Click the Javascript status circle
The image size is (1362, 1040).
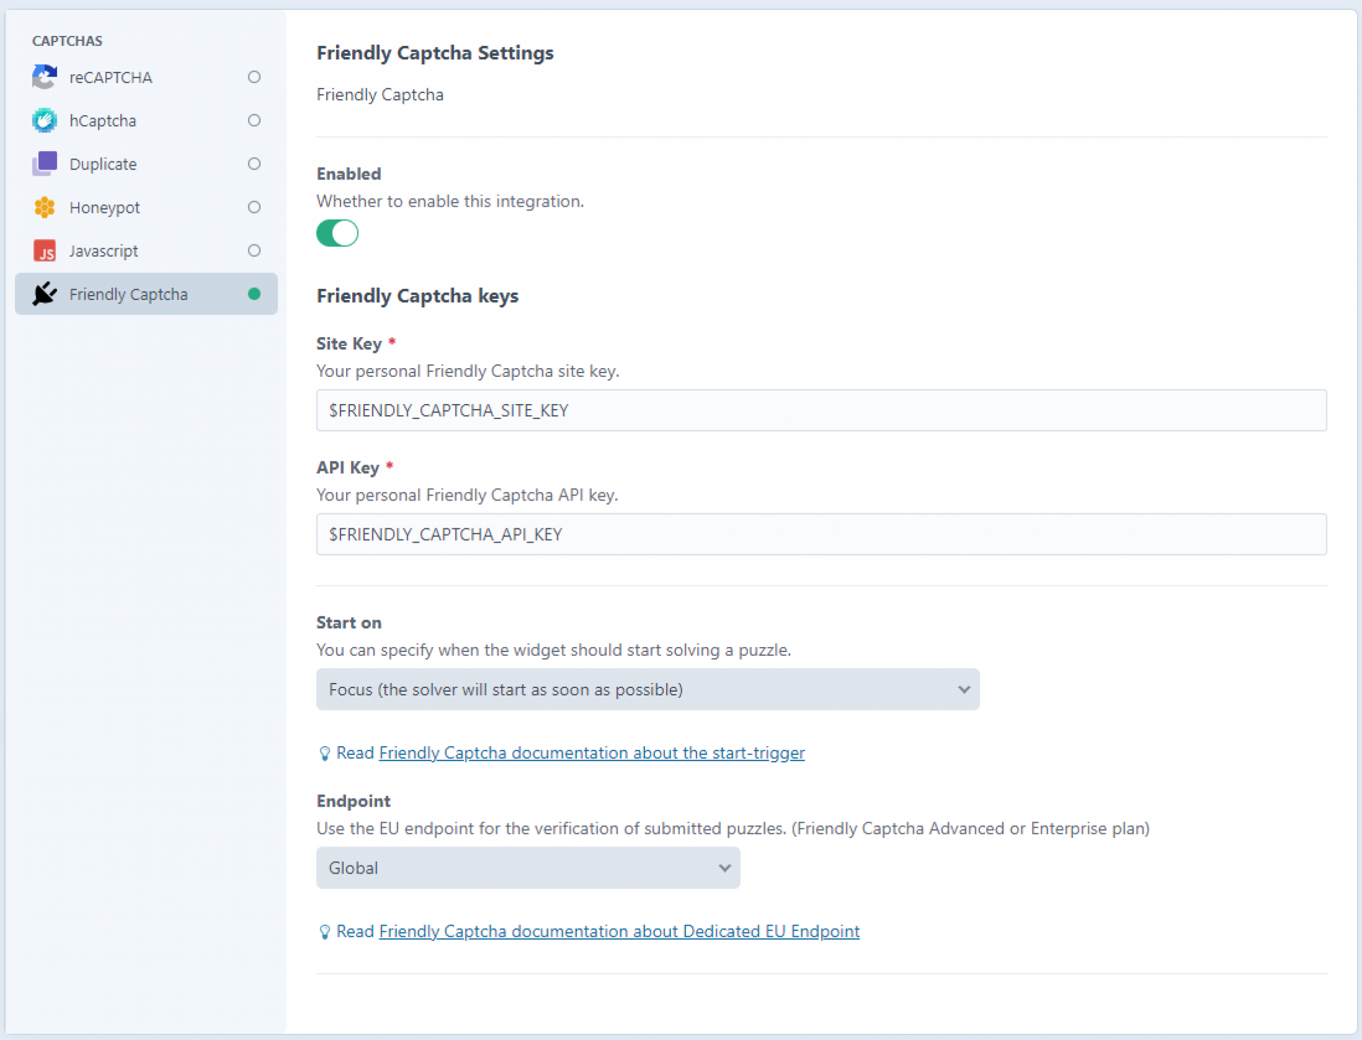254,251
